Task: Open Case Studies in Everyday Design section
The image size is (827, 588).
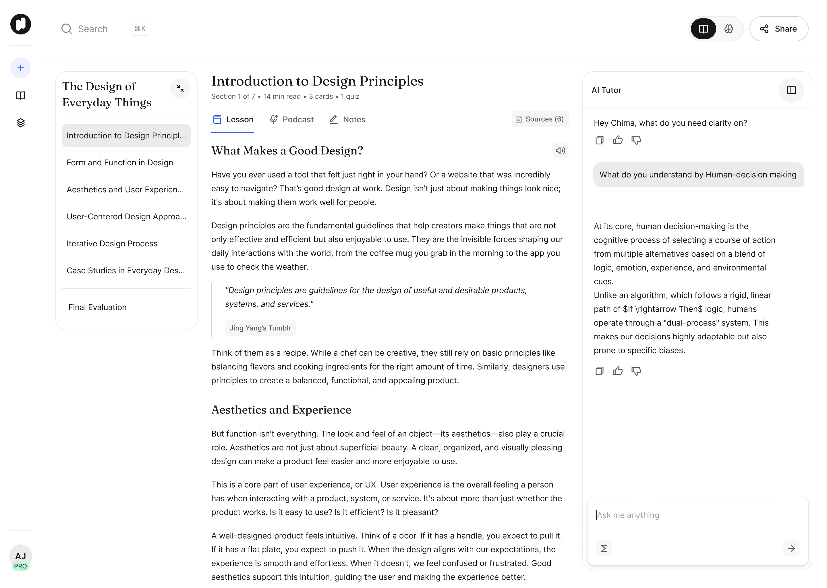Action: tap(126, 270)
